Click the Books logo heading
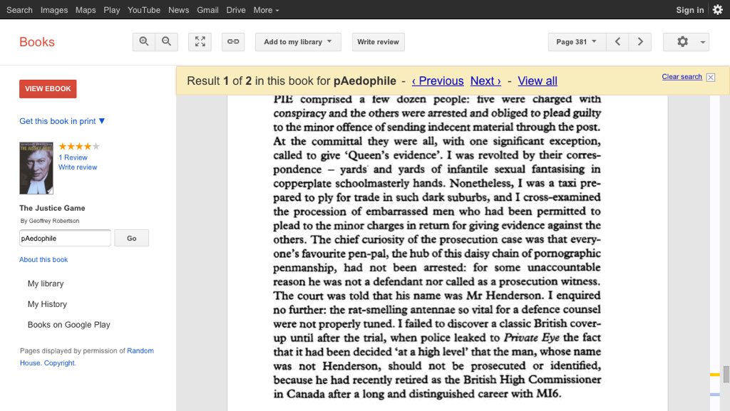The image size is (730, 411). click(x=37, y=42)
